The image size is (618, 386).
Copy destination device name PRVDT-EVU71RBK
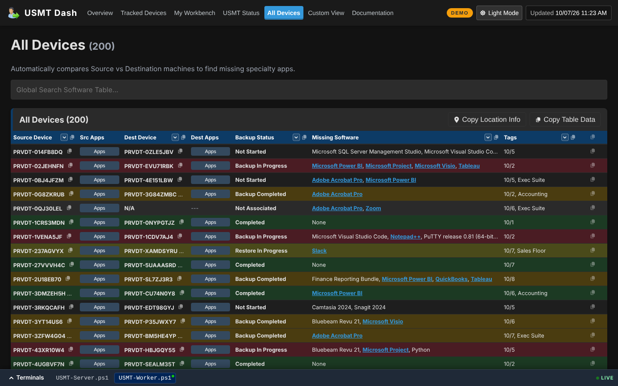[180, 166]
